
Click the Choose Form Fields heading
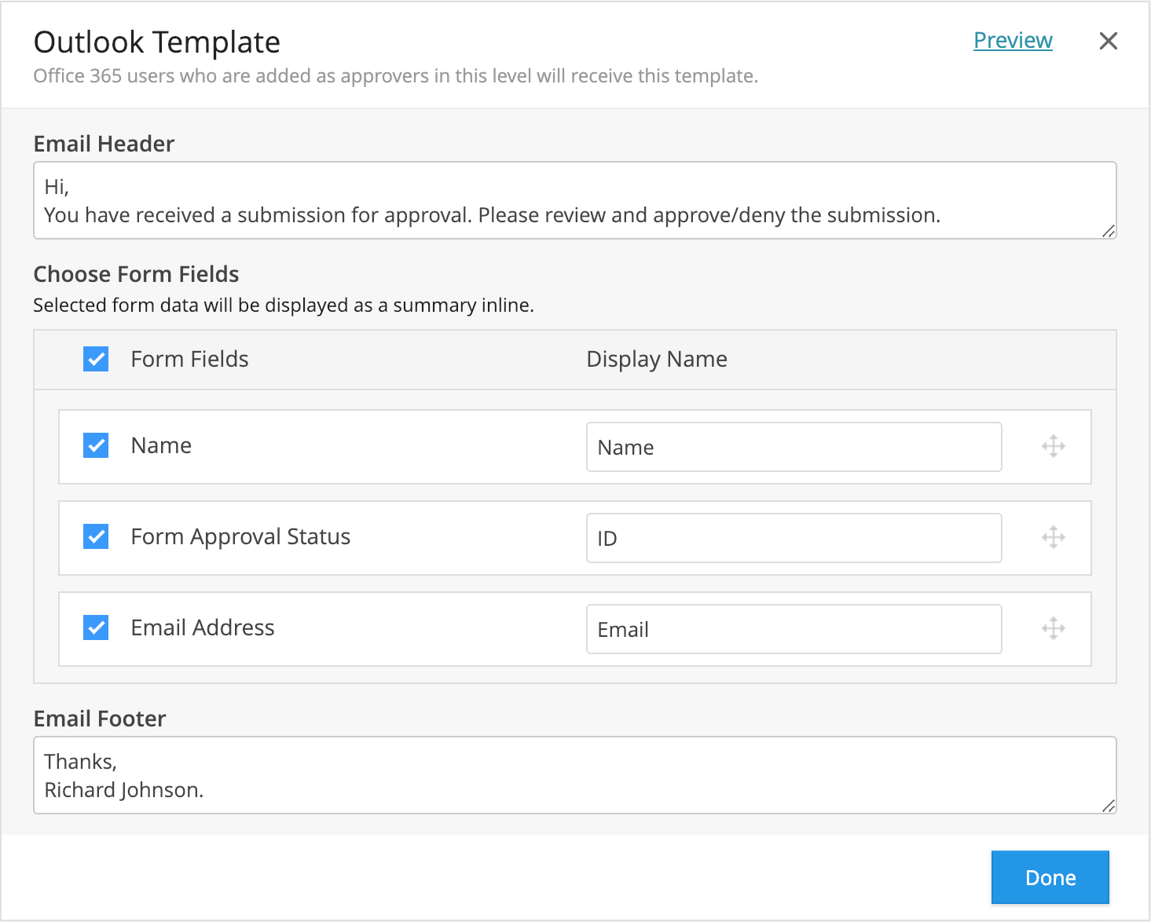point(136,274)
